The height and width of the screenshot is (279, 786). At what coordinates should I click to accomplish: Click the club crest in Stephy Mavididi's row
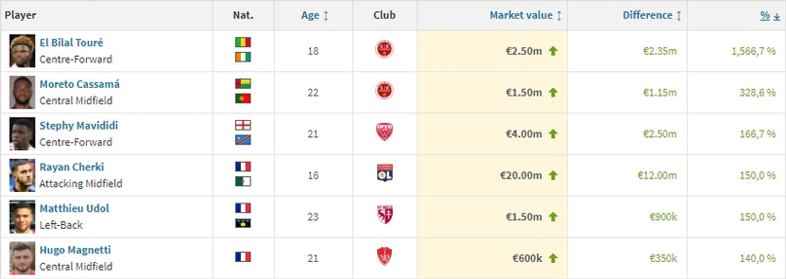point(384,133)
